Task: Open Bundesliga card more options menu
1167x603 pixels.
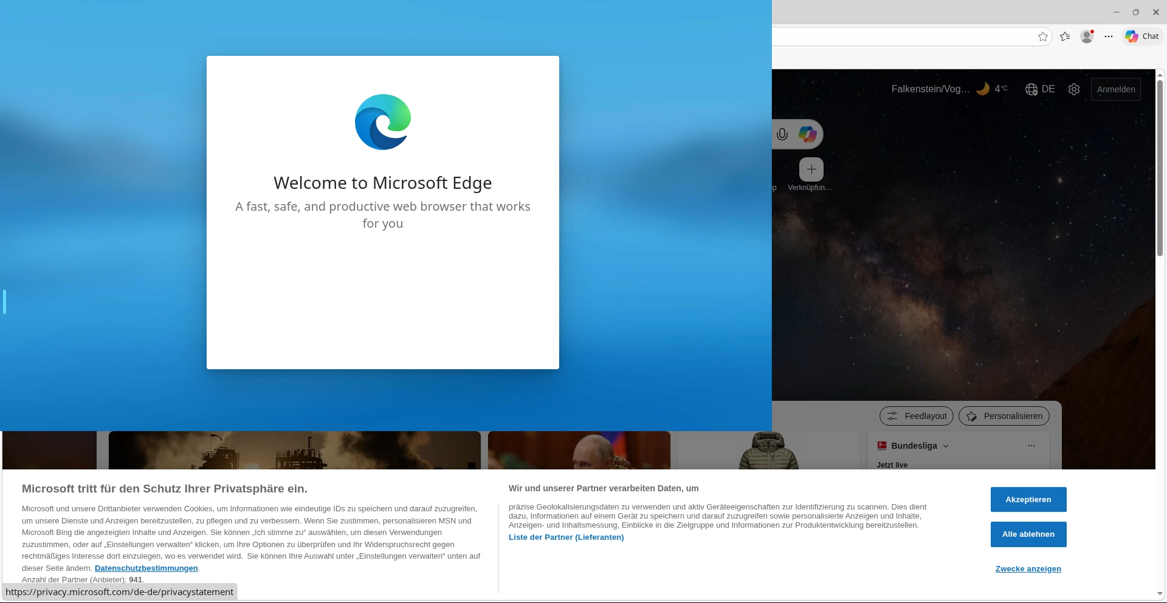Action: point(1031,446)
